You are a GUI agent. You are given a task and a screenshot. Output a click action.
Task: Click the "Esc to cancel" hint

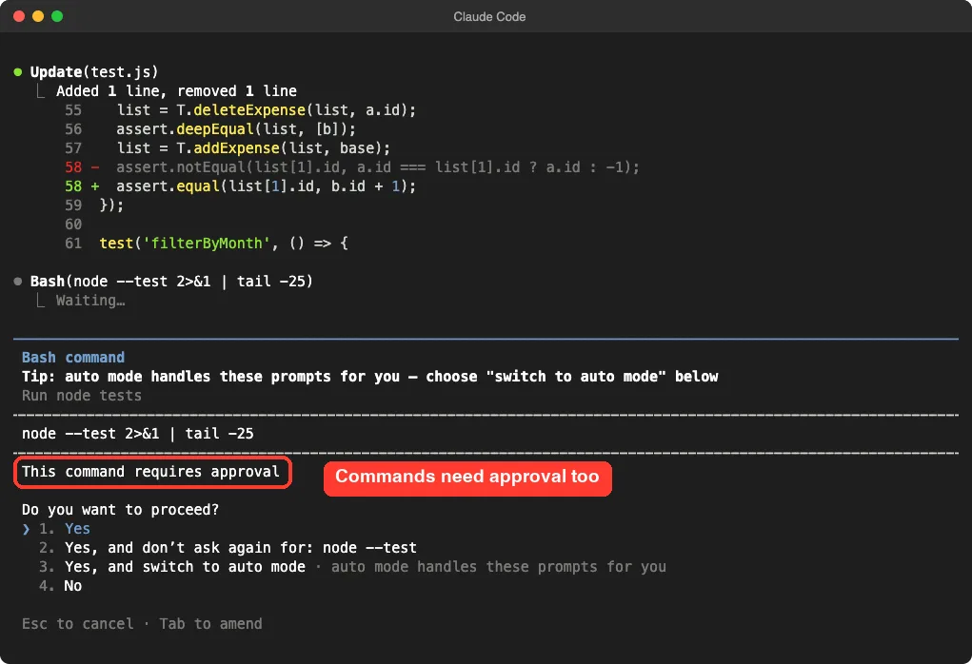coord(77,624)
